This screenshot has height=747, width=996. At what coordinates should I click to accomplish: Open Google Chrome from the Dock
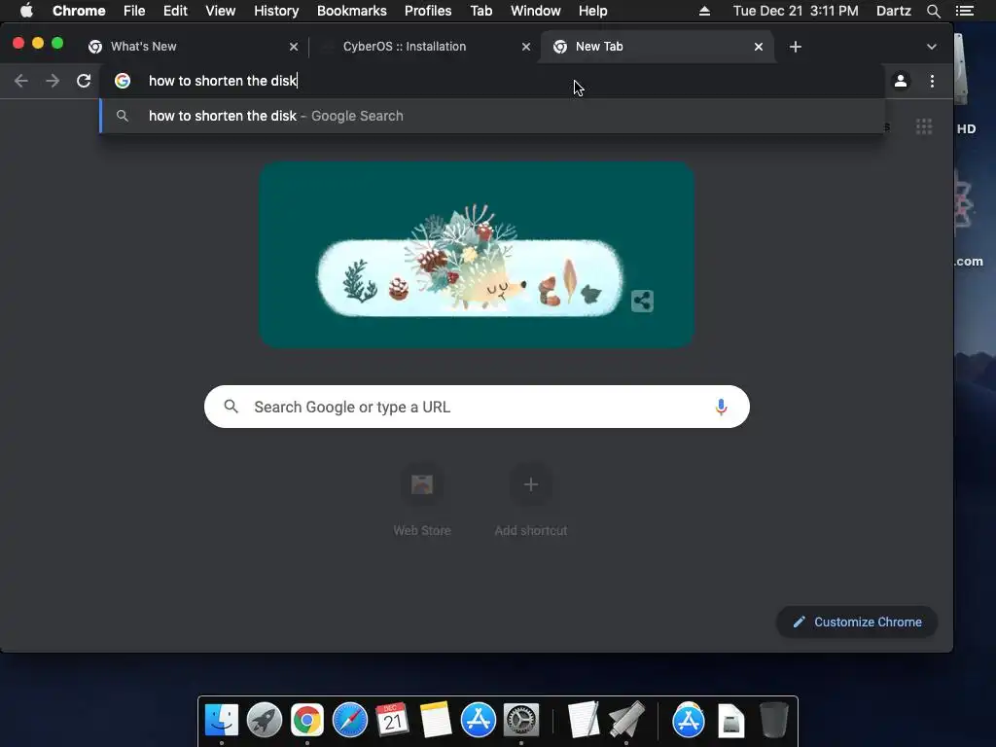307,721
